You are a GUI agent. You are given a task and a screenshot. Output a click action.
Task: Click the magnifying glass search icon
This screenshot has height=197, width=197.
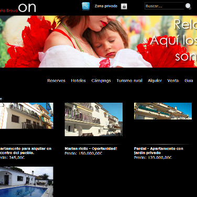point(188,6)
